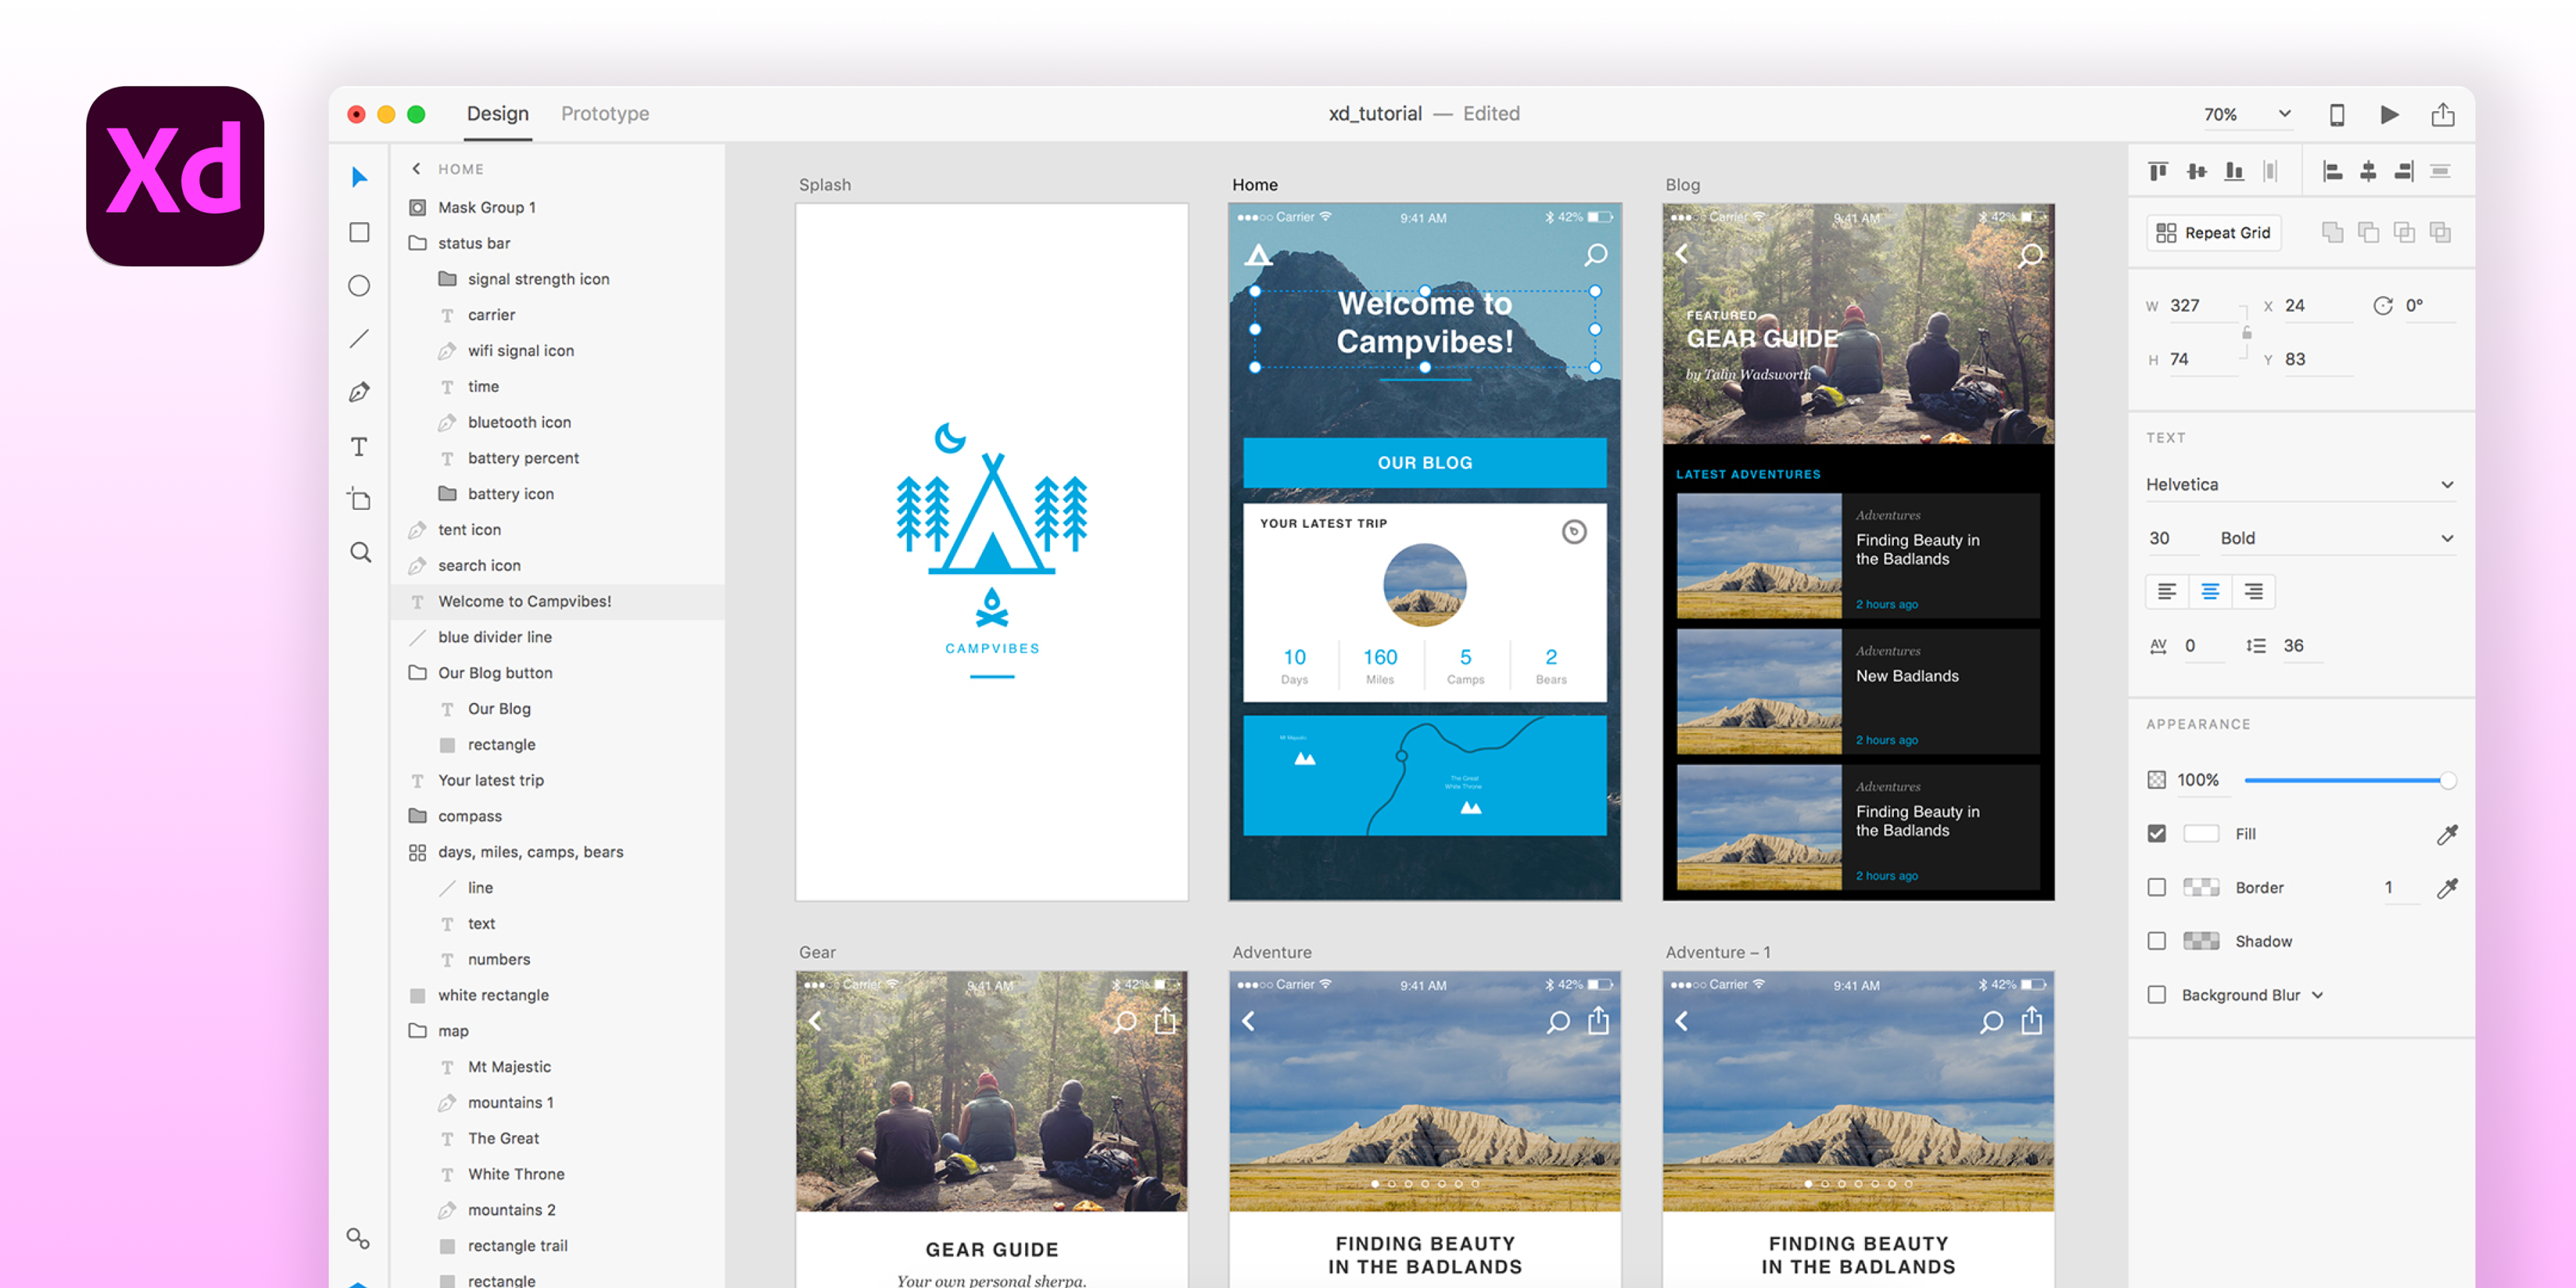
Task: Click the Add boolean operation icon
Action: (2333, 233)
